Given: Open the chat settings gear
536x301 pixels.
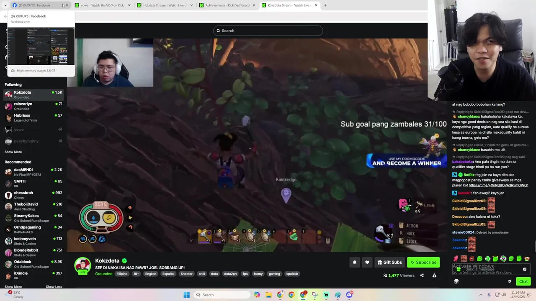Looking at the screenshot, I should click(510, 281).
